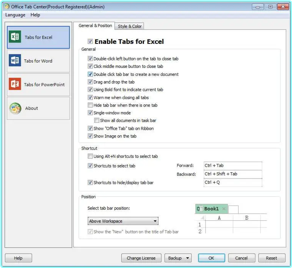Toggle Click middle mouse button to close tab
Viewport: 292px width, 268px height.
tap(90, 66)
